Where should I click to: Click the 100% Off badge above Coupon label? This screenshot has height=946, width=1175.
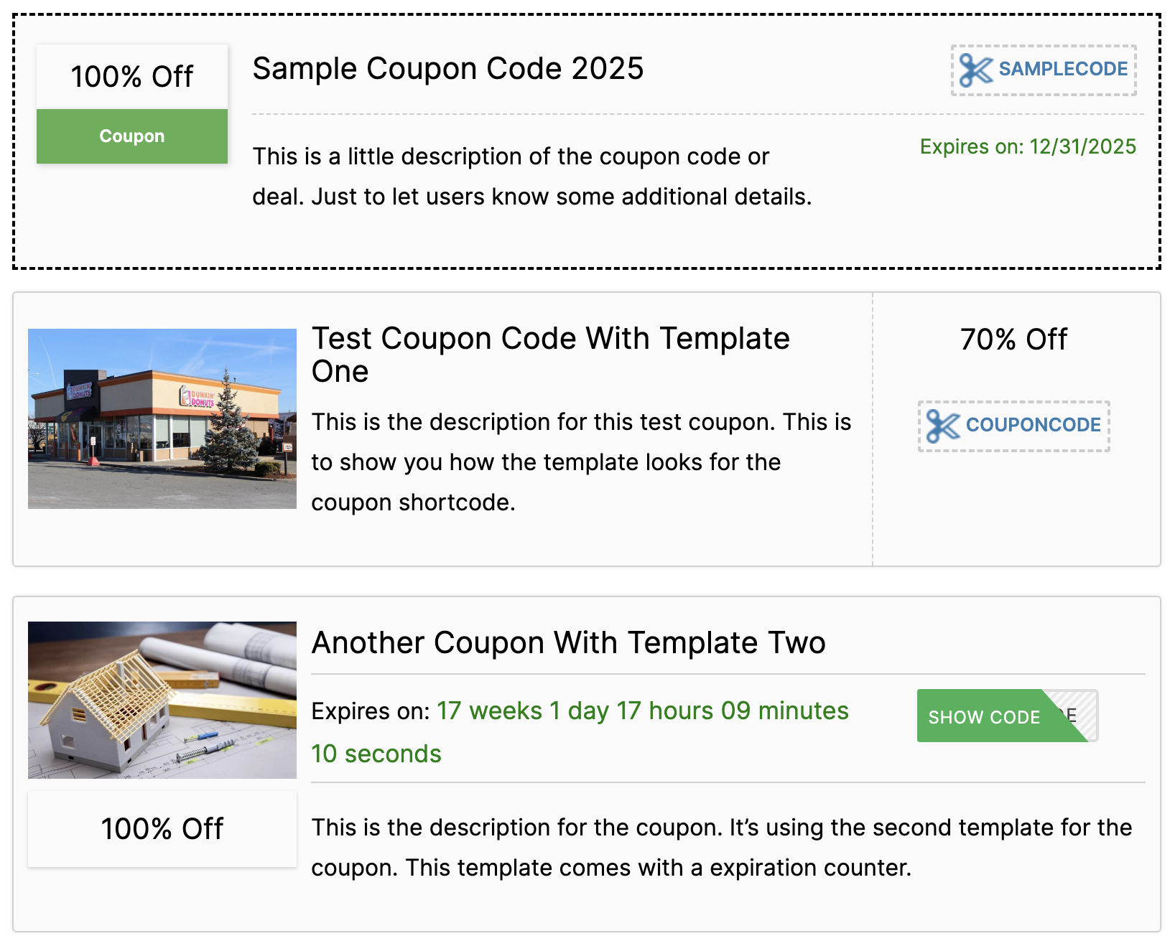pos(132,77)
